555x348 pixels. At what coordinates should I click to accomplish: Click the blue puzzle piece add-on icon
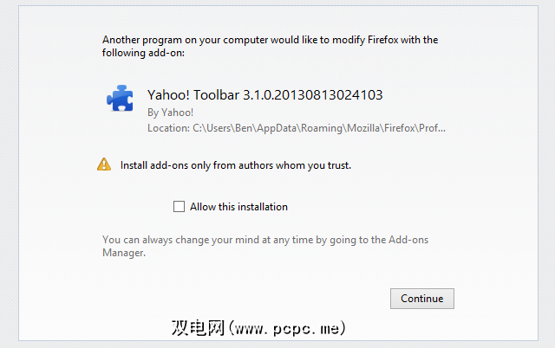click(120, 99)
